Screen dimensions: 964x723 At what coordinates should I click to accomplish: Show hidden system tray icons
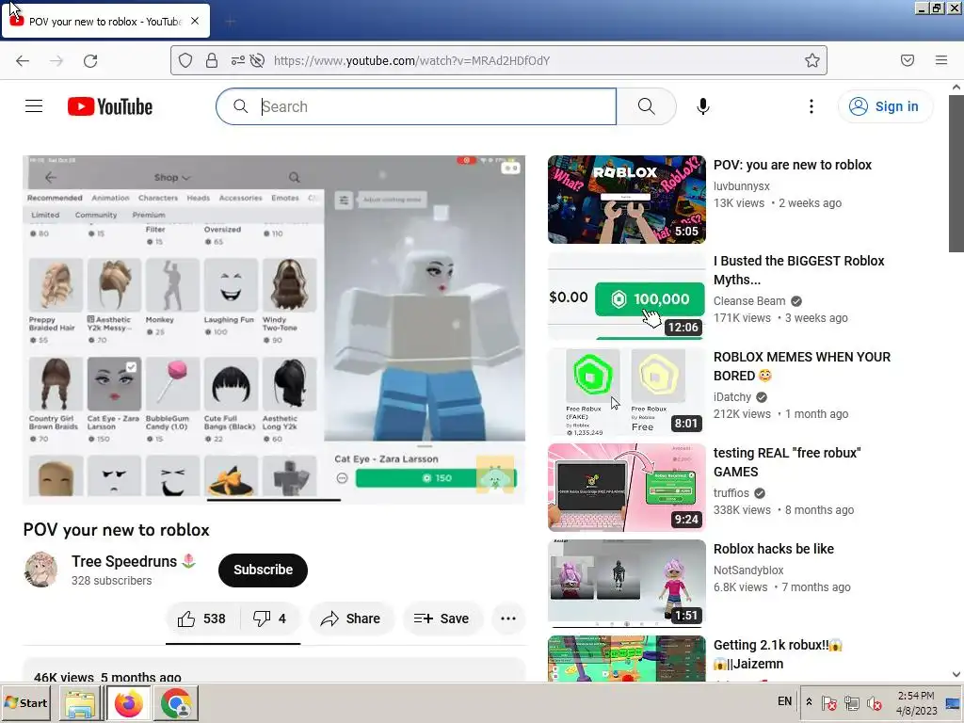[809, 702]
